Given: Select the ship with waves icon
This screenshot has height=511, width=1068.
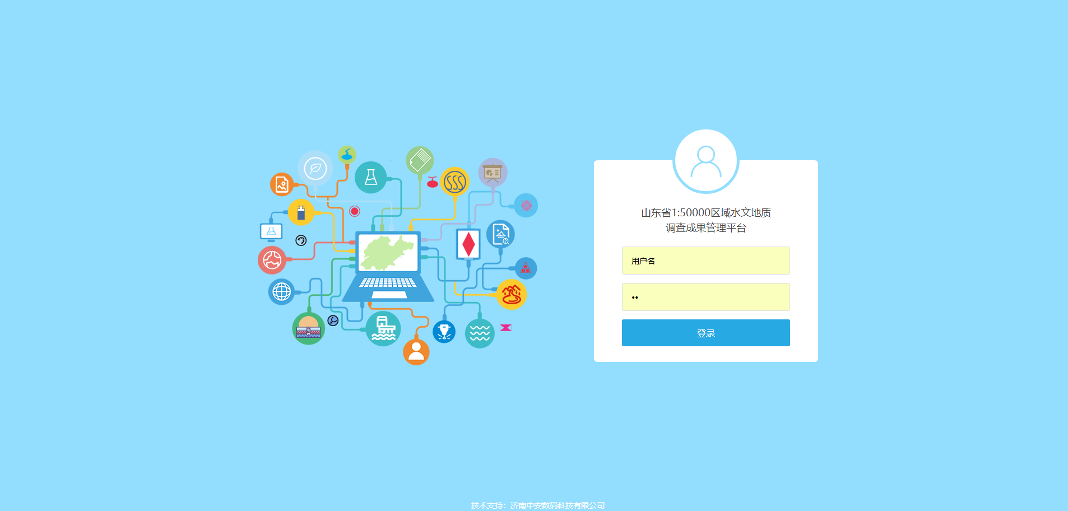Looking at the screenshot, I should 384,329.
